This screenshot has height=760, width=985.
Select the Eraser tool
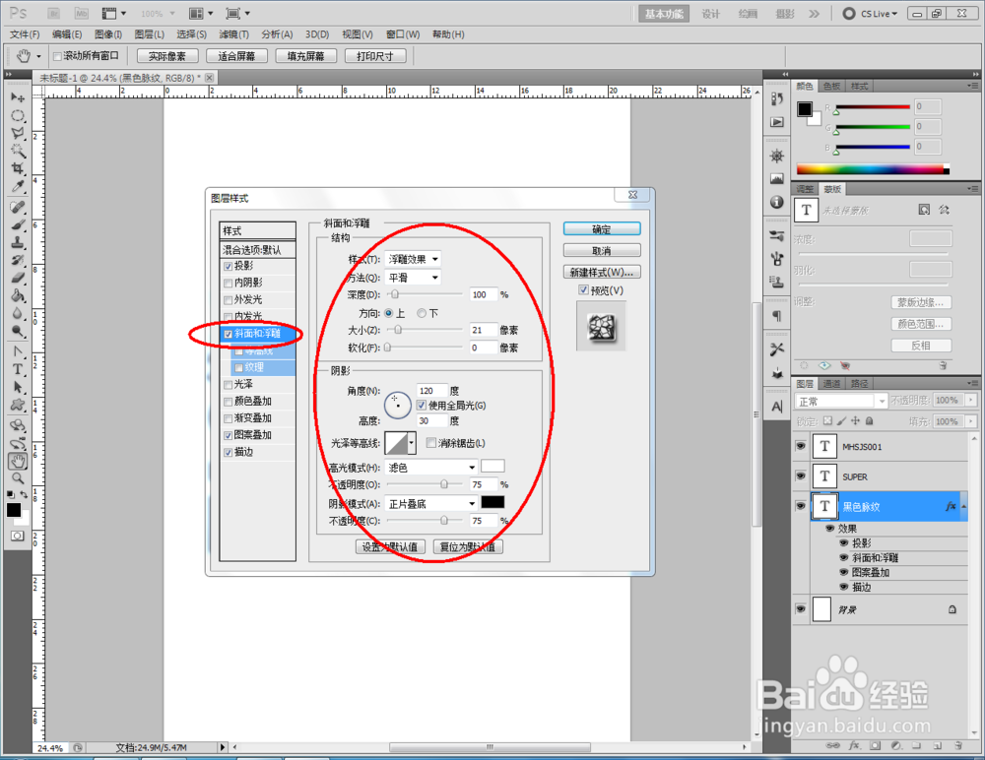tap(18, 278)
